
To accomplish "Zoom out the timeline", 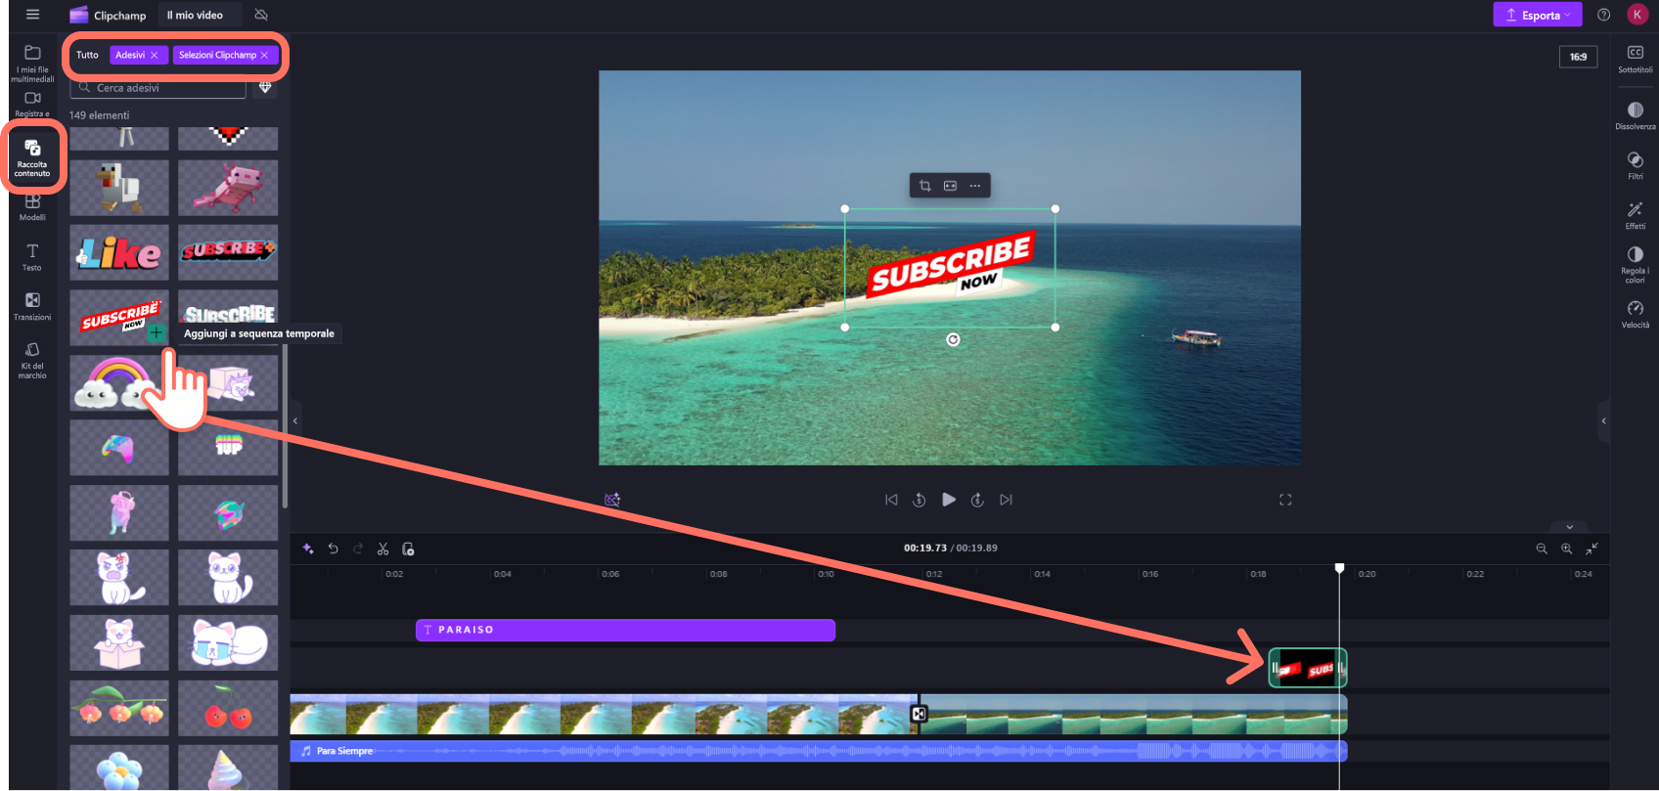I will click(x=1542, y=549).
